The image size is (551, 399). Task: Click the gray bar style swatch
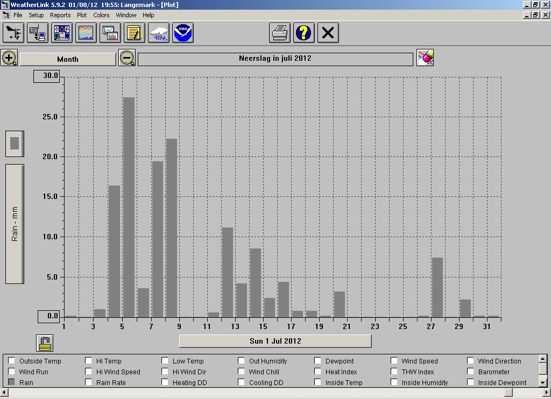[x=15, y=144]
